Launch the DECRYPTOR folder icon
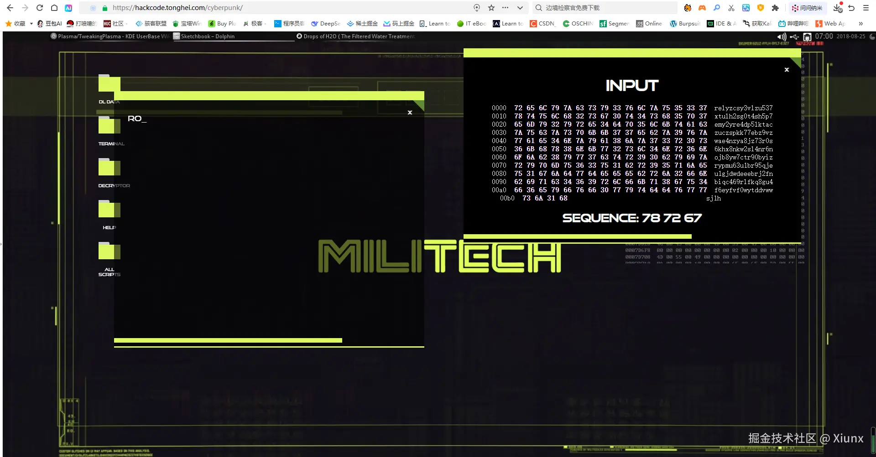This screenshot has height=457, width=876. [x=109, y=168]
